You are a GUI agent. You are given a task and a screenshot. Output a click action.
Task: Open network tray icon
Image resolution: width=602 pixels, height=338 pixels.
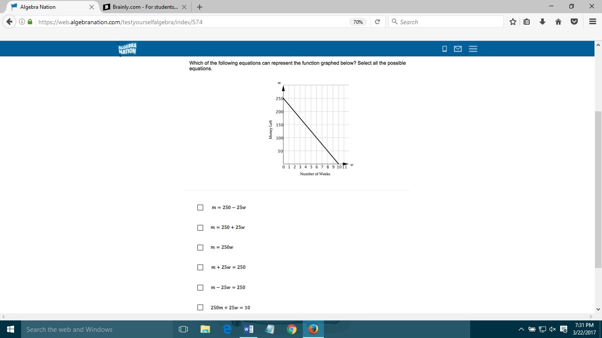coord(543,329)
